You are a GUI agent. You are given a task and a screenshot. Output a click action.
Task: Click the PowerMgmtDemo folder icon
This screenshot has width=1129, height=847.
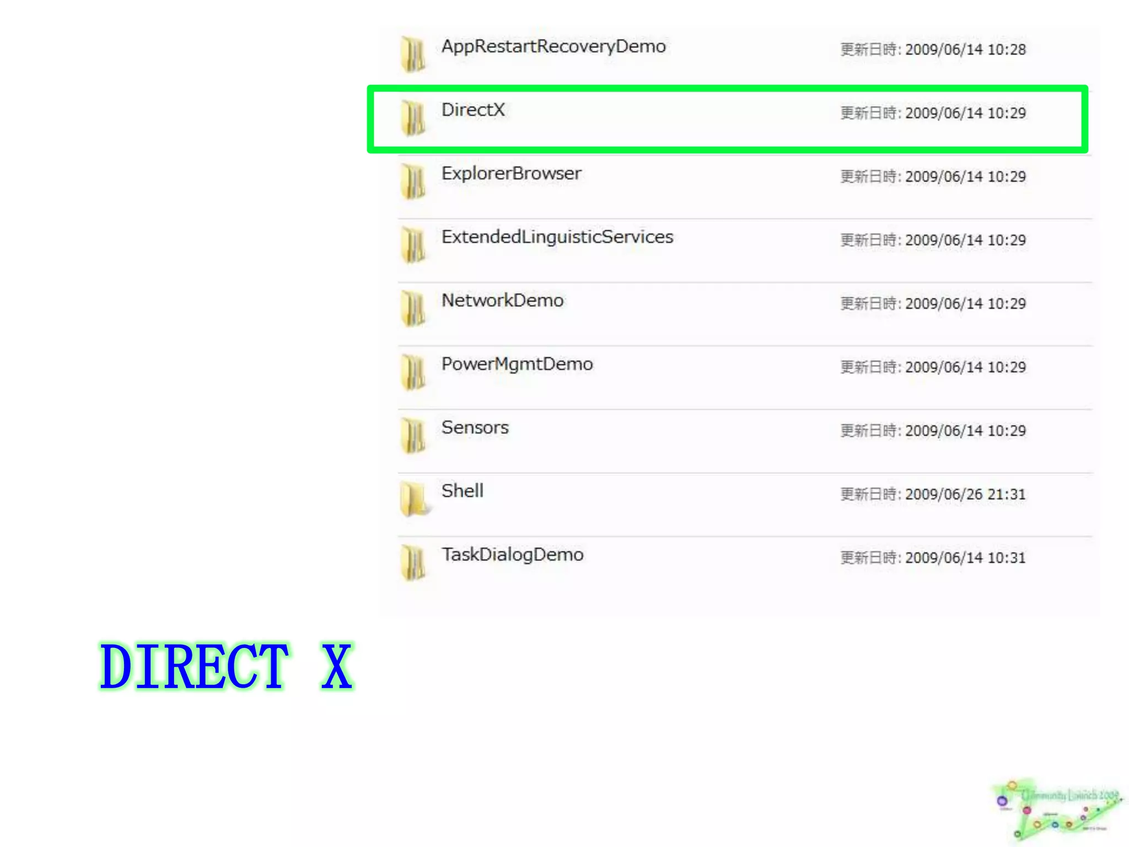(x=412, y=372)
